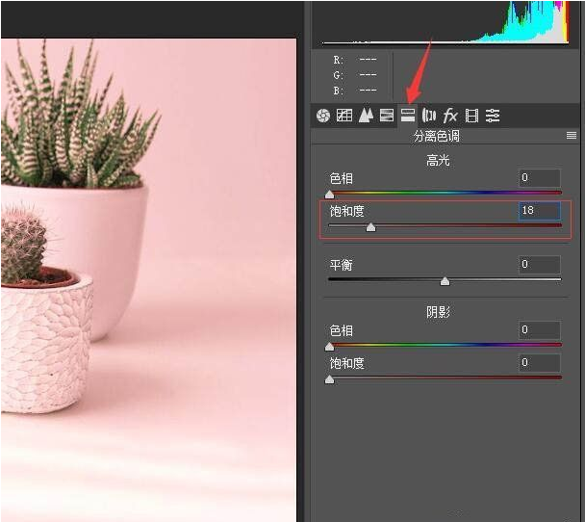Viewport: 585px width, 522px height.
Task: Open the filmstrip-shaped Calibration panel icon
Action: click(x=471, y=116)
